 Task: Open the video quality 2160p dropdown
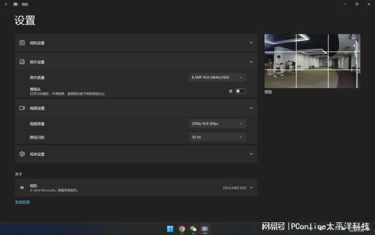pyautogui.click(x=217, y=123)
